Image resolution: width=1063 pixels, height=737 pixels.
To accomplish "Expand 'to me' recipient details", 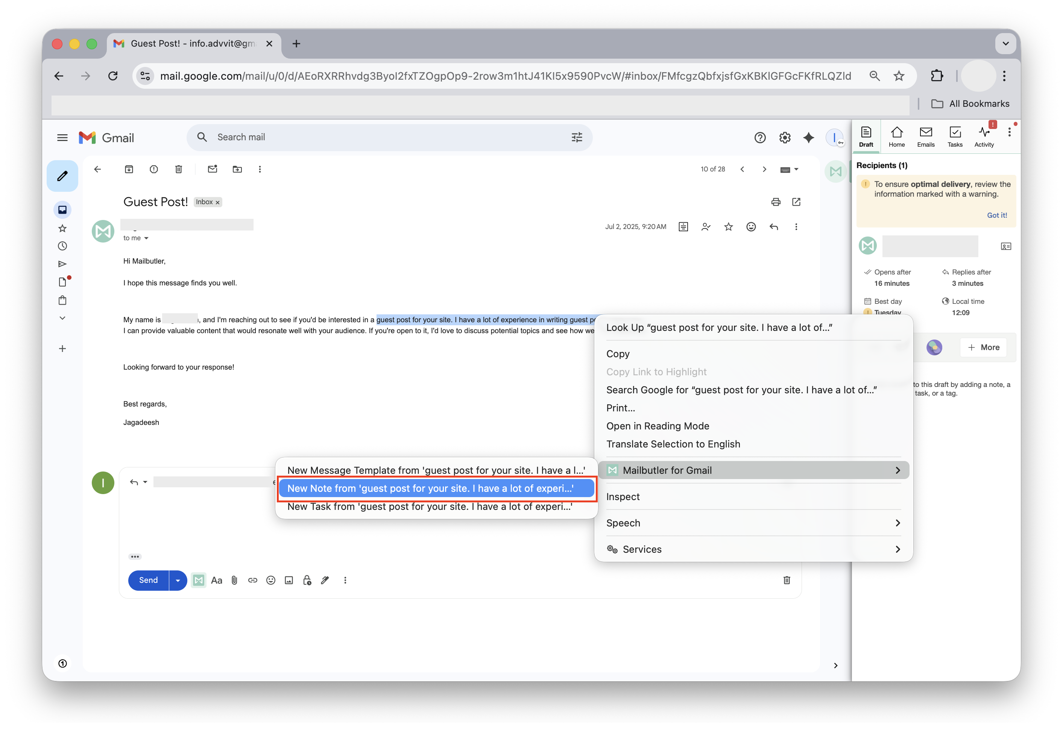I will click(146, 238).
